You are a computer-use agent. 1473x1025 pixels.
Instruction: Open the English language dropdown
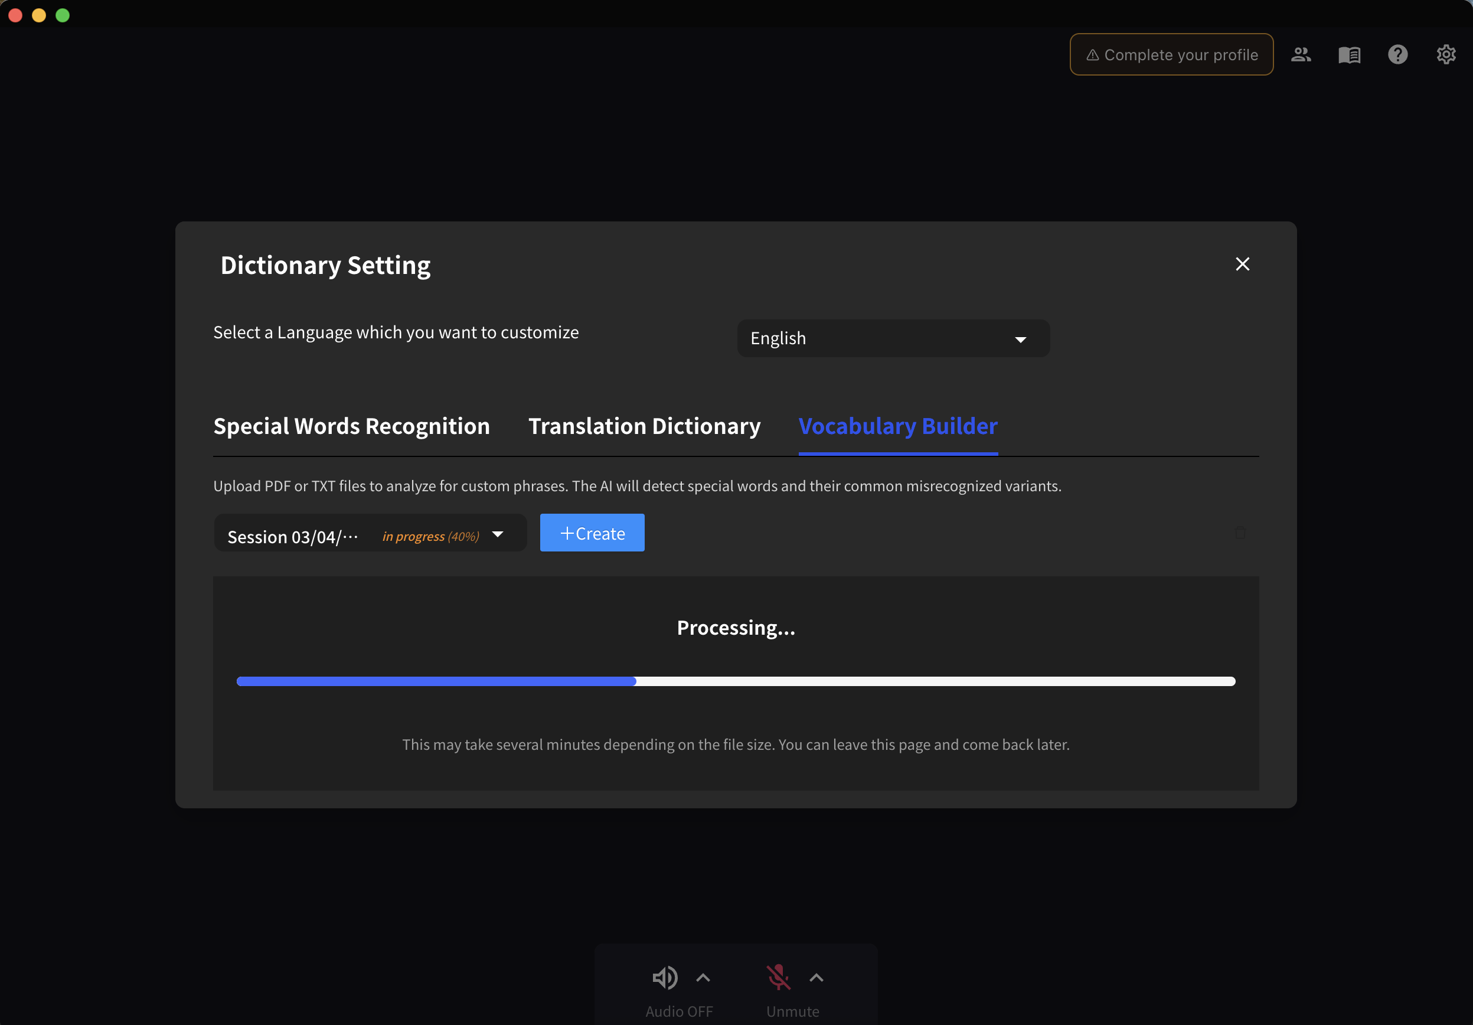coord(893,339)
